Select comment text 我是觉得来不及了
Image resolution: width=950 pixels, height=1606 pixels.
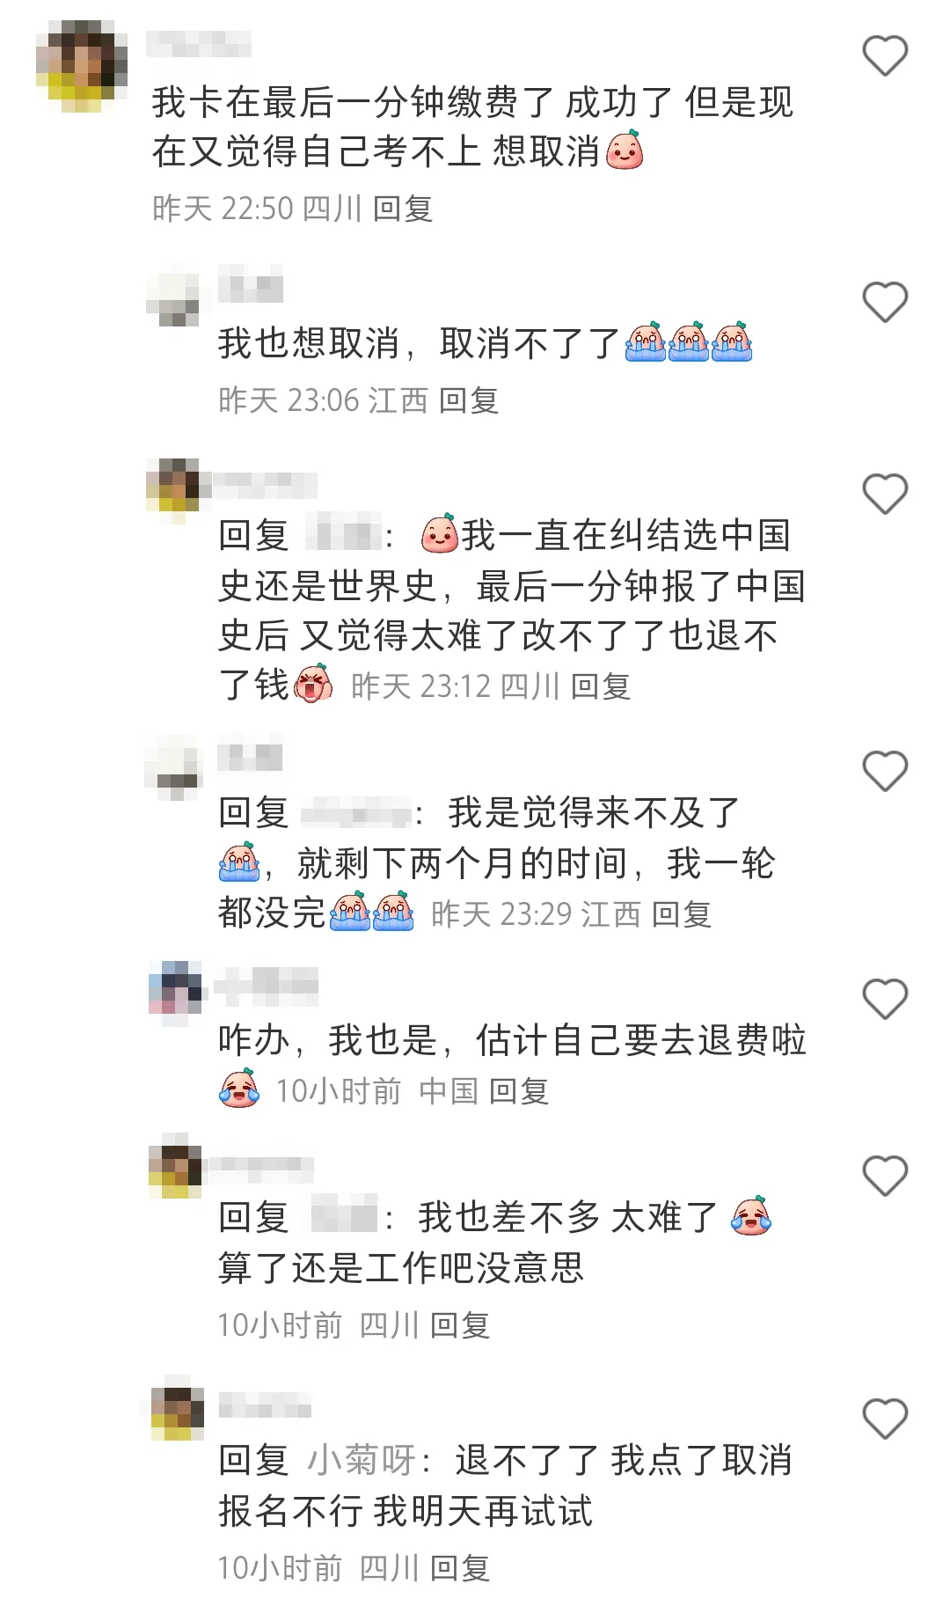click(x=595, y=813)
